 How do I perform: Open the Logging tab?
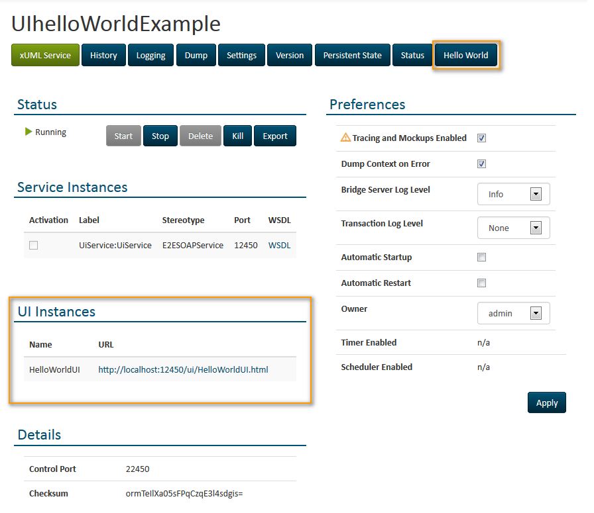click(150, 56)
